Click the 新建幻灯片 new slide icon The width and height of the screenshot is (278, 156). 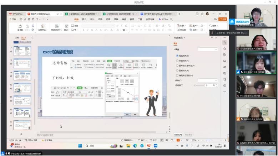[x=57, y=26]
